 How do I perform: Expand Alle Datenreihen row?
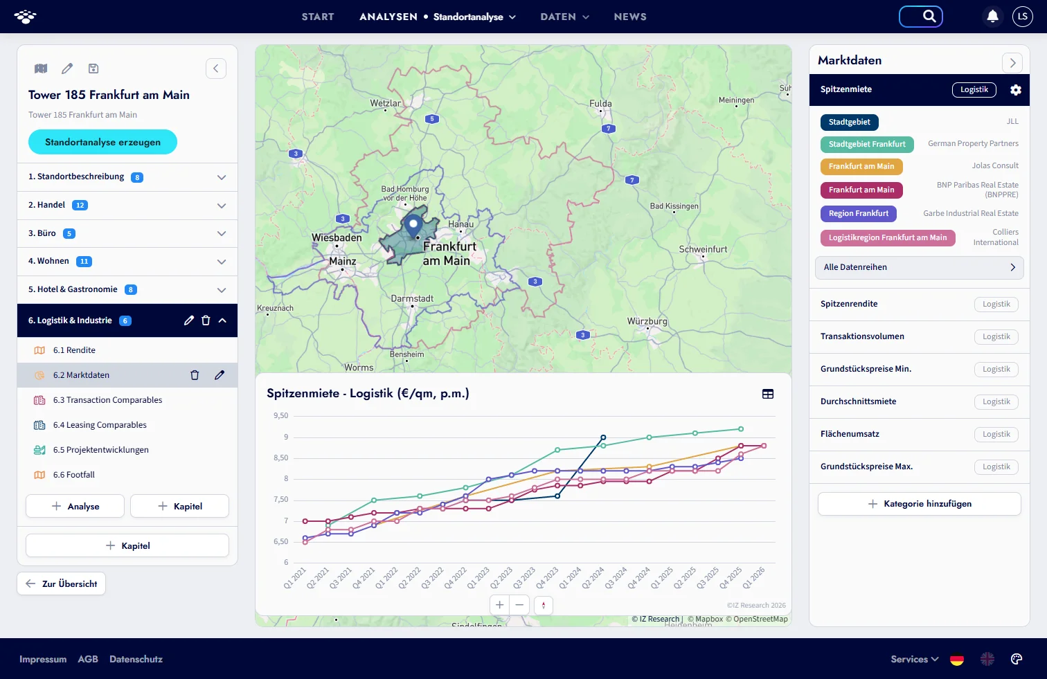click(x=920, y=267)
